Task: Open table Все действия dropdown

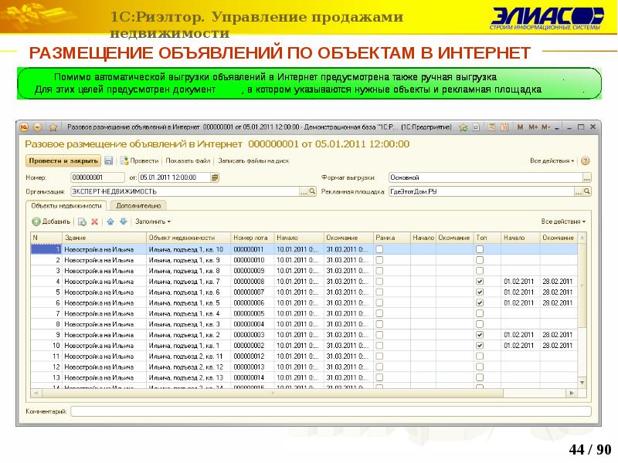Action: [563, 221]
